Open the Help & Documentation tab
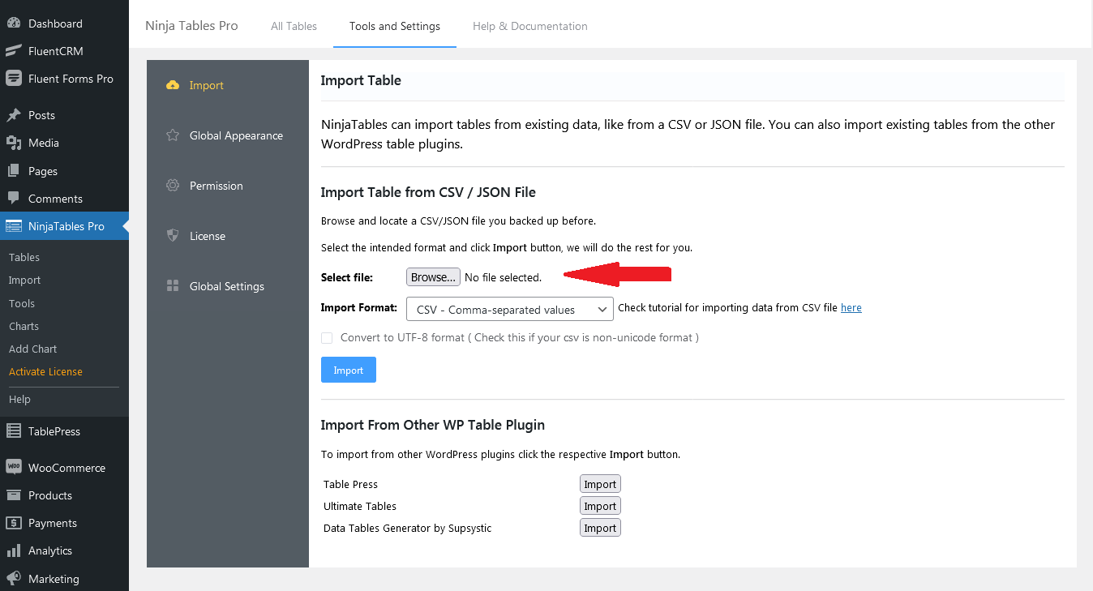This screenshot has width=1093, height=591. coord(529,26)
